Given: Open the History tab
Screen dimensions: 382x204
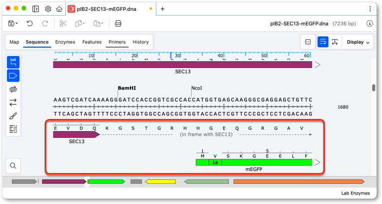Looking at the screenshot, I should click(141, 42).
